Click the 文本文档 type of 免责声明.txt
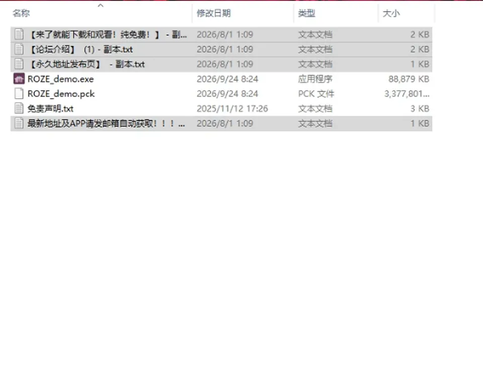Image resolution: width=483 pixels, height=365 pixels. tap(315, 109)
